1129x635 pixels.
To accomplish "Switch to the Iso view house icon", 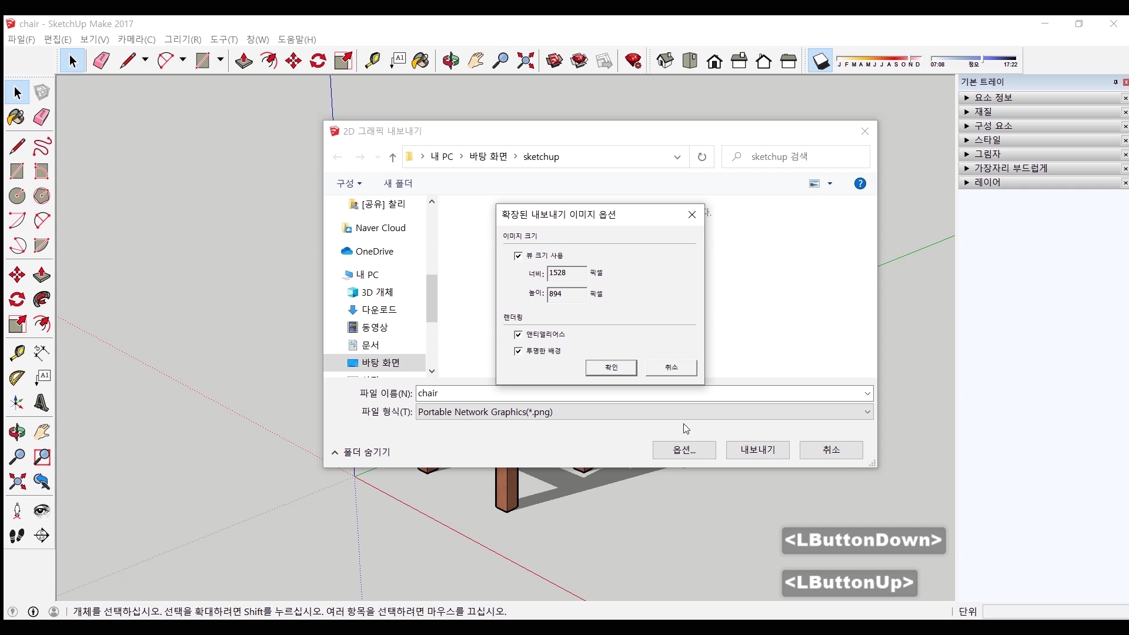I will tap(665, 61).
